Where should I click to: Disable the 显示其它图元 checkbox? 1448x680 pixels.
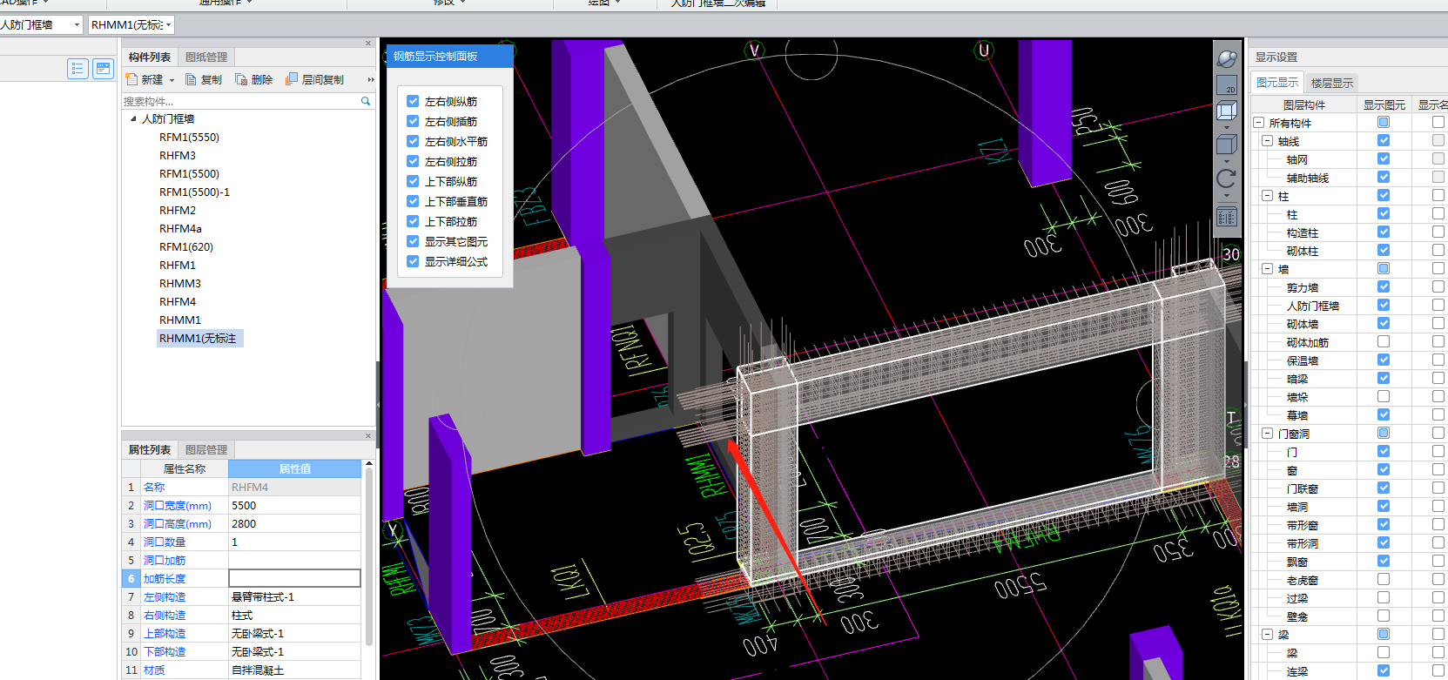413,241
